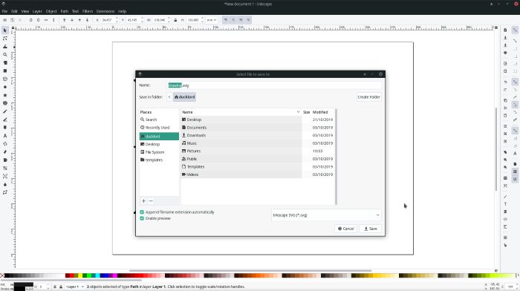Toggle current layer visibility in status bar
This screenshot has width=520, height=291.
pos(55,287)
